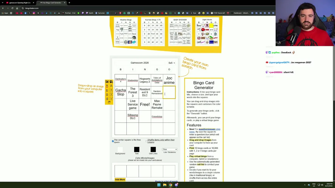Reload the bingobaker page
This screenshot has width=335, height=188.
coord(12,8)
